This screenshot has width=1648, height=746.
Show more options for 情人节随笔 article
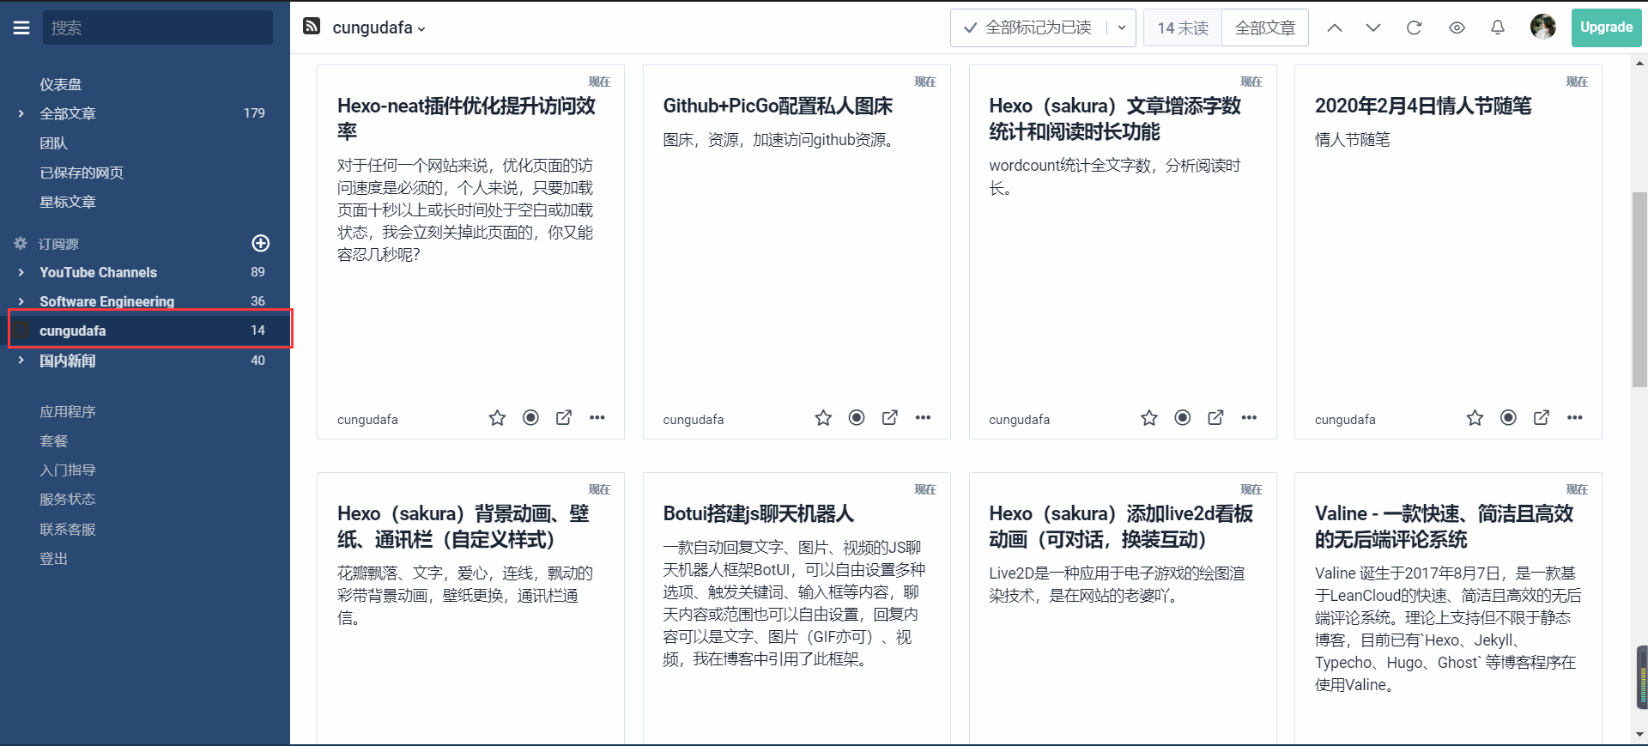click(1574, 418)
